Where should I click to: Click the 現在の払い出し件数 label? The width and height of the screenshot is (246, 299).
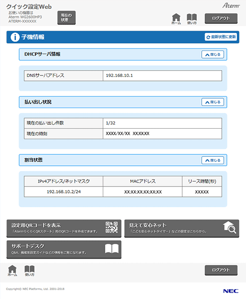point(45,123)
